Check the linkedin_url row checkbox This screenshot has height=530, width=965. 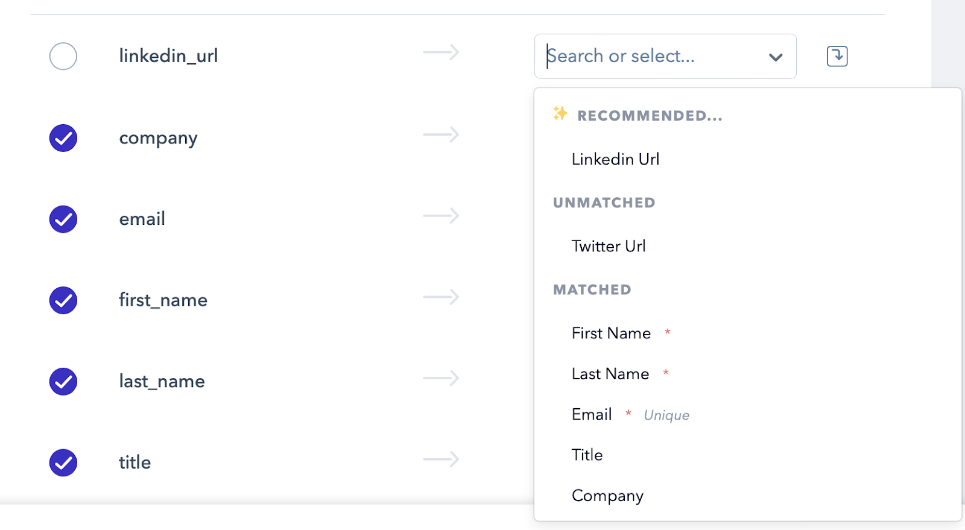point(63,57)
